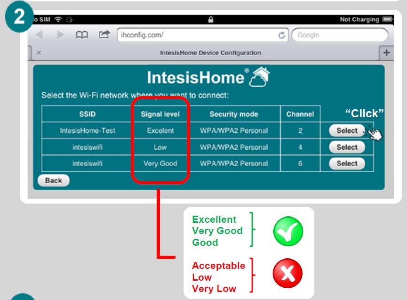Click intesiswifi SSID in the Low row

(x=88, y=147)
